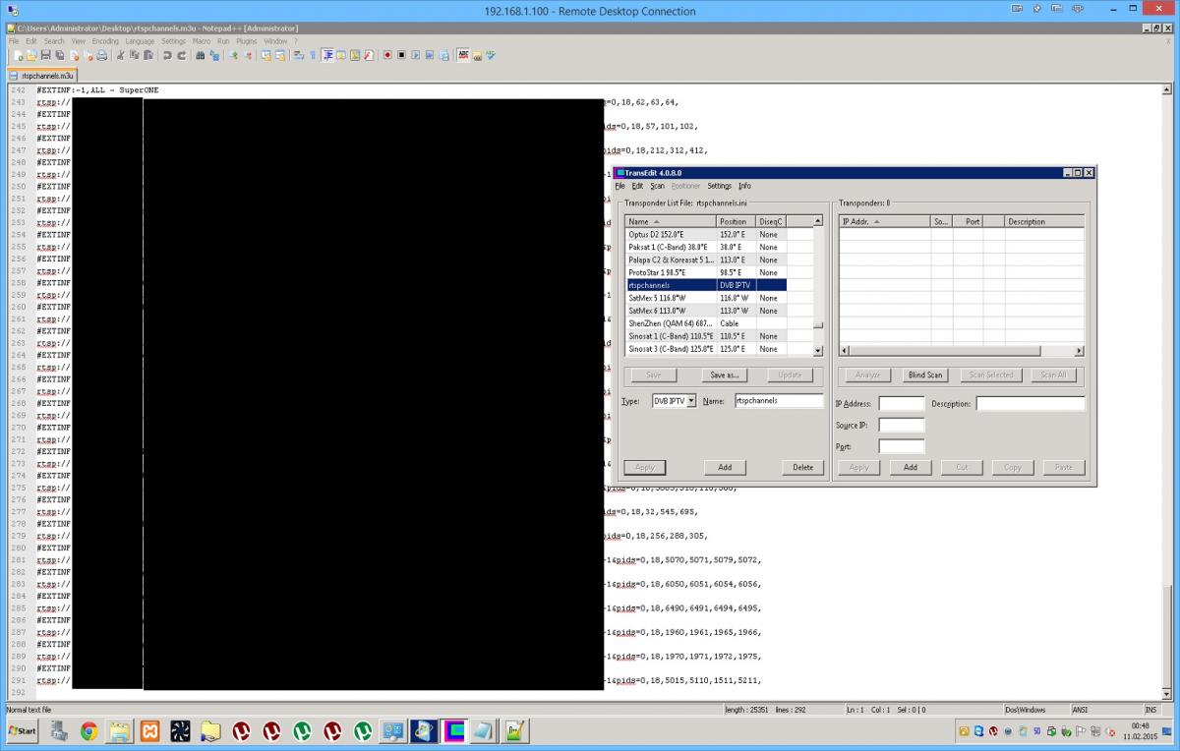Click the Undo arrow icon in toolbar
The image size is (1180, 751).
pos(167,56)
